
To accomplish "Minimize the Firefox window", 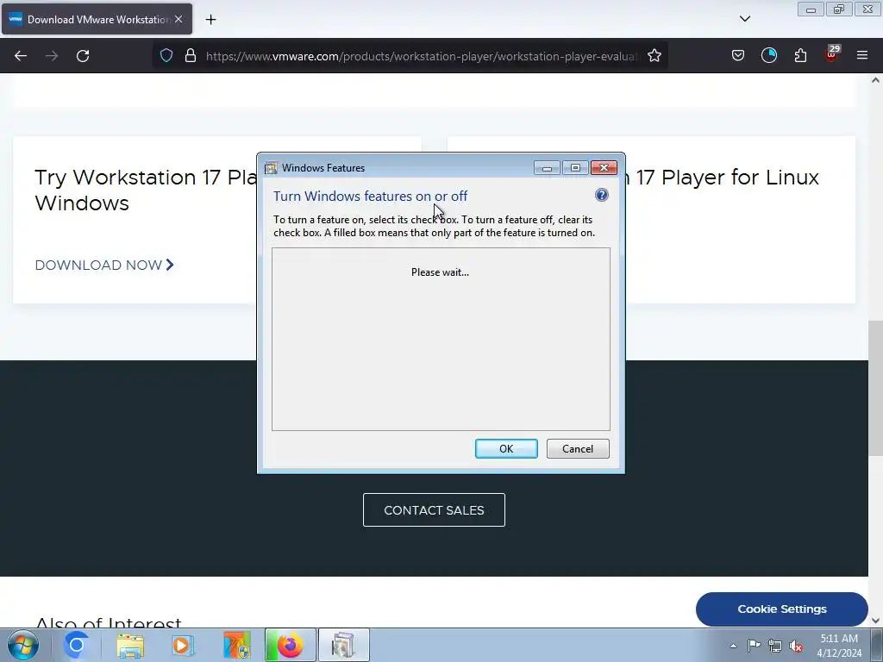I will tap(811, 9).
